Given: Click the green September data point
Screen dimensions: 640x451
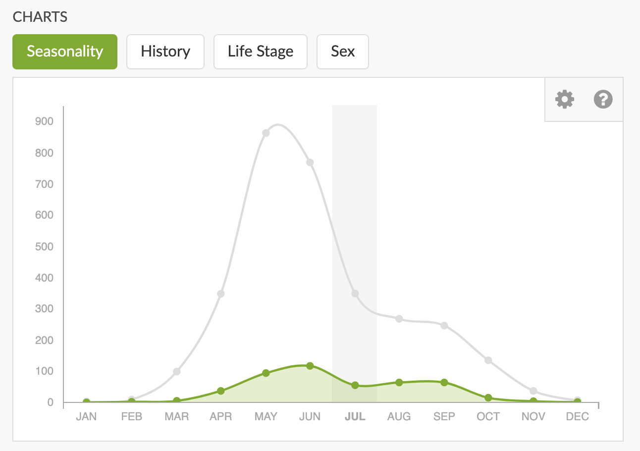Looking at the screenshot, I should point(444,382).
